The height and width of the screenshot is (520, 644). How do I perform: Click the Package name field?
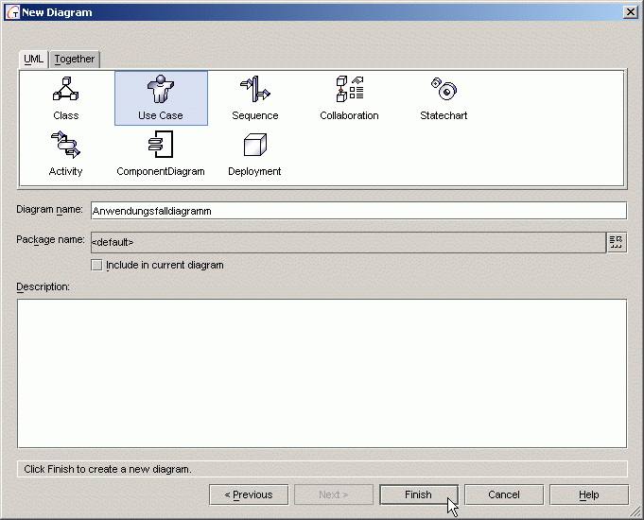pos(346,242)
